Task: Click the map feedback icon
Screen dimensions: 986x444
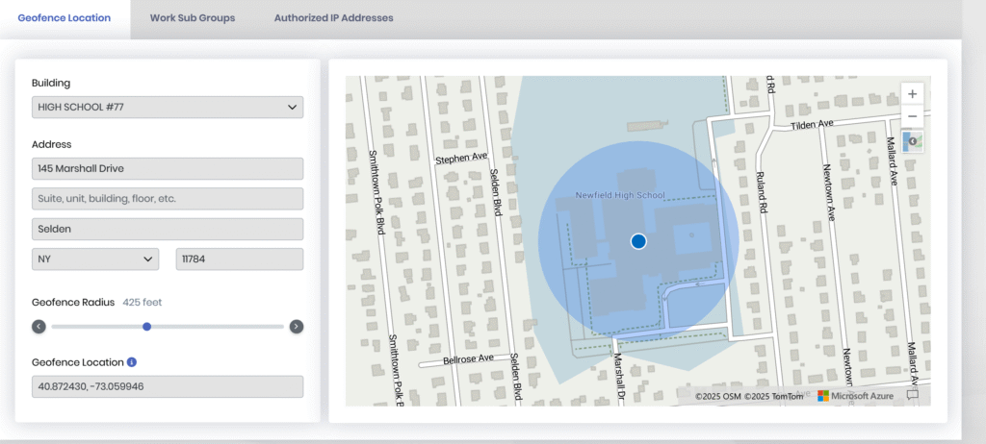Action: click(913, 395)
